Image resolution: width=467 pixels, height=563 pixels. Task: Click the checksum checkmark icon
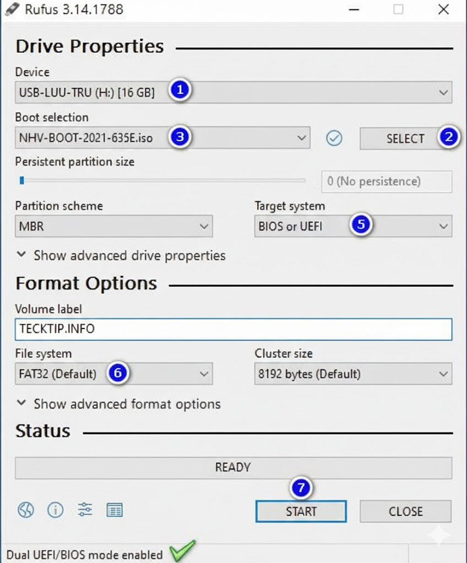click(334, 139)
